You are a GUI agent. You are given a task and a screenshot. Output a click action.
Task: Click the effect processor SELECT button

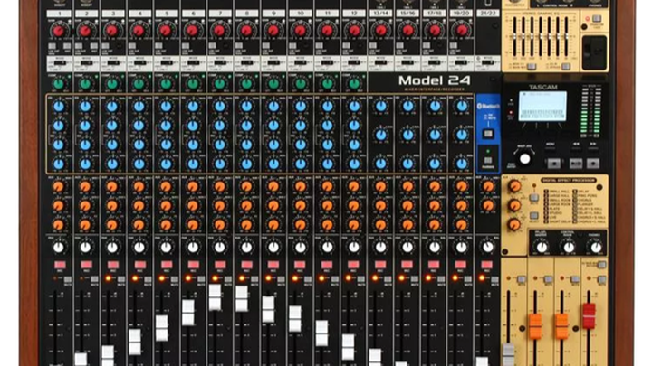(x=534, y=216)
